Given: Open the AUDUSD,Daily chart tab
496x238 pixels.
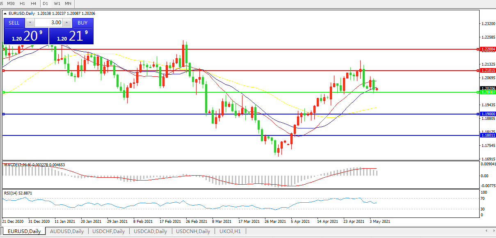Looking at the screenshot, I should click(66, 231).
